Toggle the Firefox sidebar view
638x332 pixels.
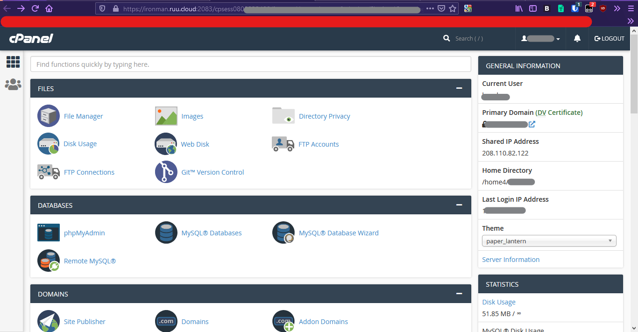tap(533, 8)
